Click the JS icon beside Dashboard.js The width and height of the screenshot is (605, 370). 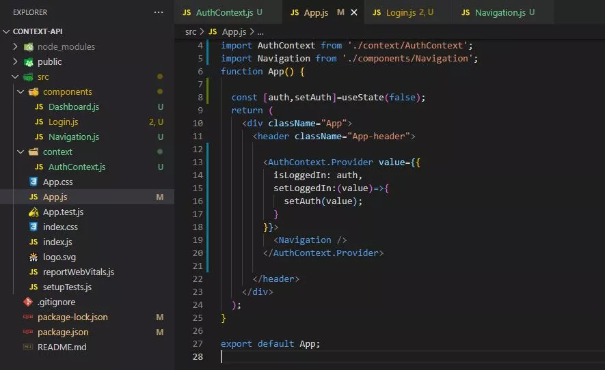click(39, 106)
